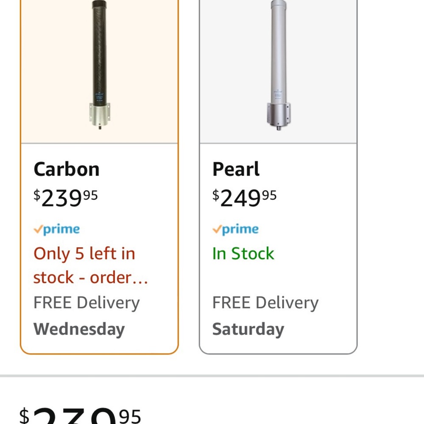Click FREE Delivery text in Carbon card
Screen dimensions: 424x424
[86, 303]
